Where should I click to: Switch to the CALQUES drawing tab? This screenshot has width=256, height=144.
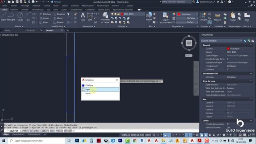(30, 30)
